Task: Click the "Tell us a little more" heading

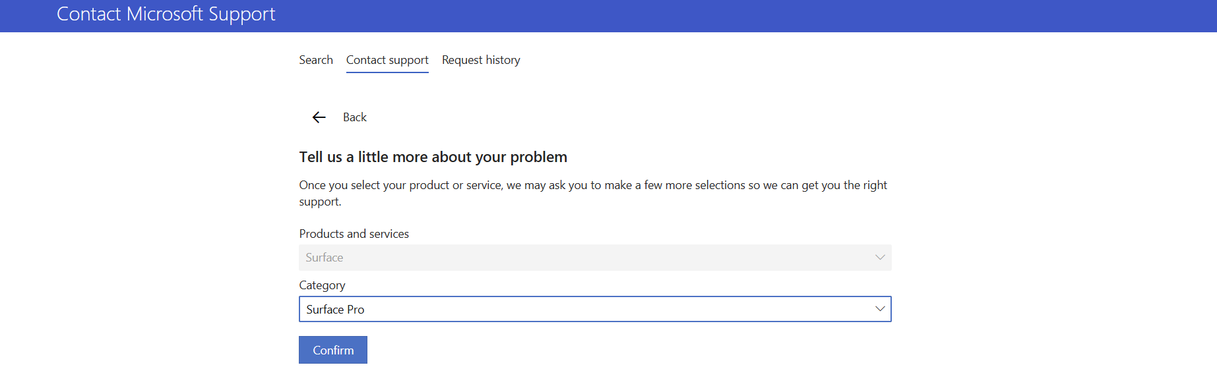Action: pos(433,157)
